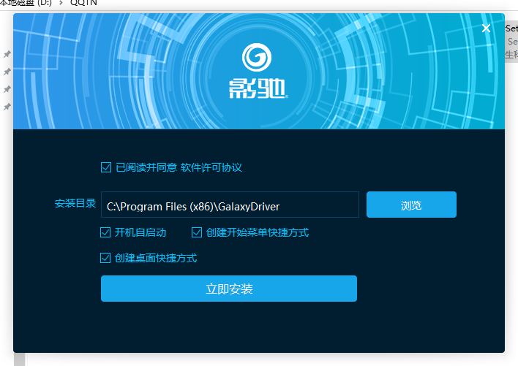518x366 pixels.
Task: Open the 软件许可协议 license link
Action: (211, 167)
